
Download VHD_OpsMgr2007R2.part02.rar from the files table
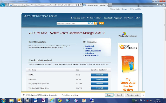100,88
